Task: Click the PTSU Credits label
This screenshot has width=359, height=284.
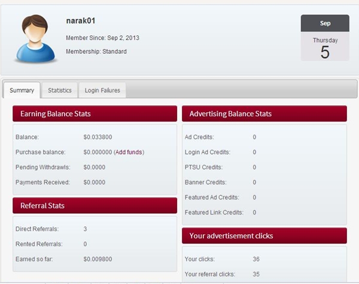Action: [203, 167]
